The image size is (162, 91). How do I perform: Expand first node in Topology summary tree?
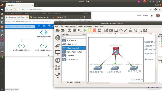(159, 39)
